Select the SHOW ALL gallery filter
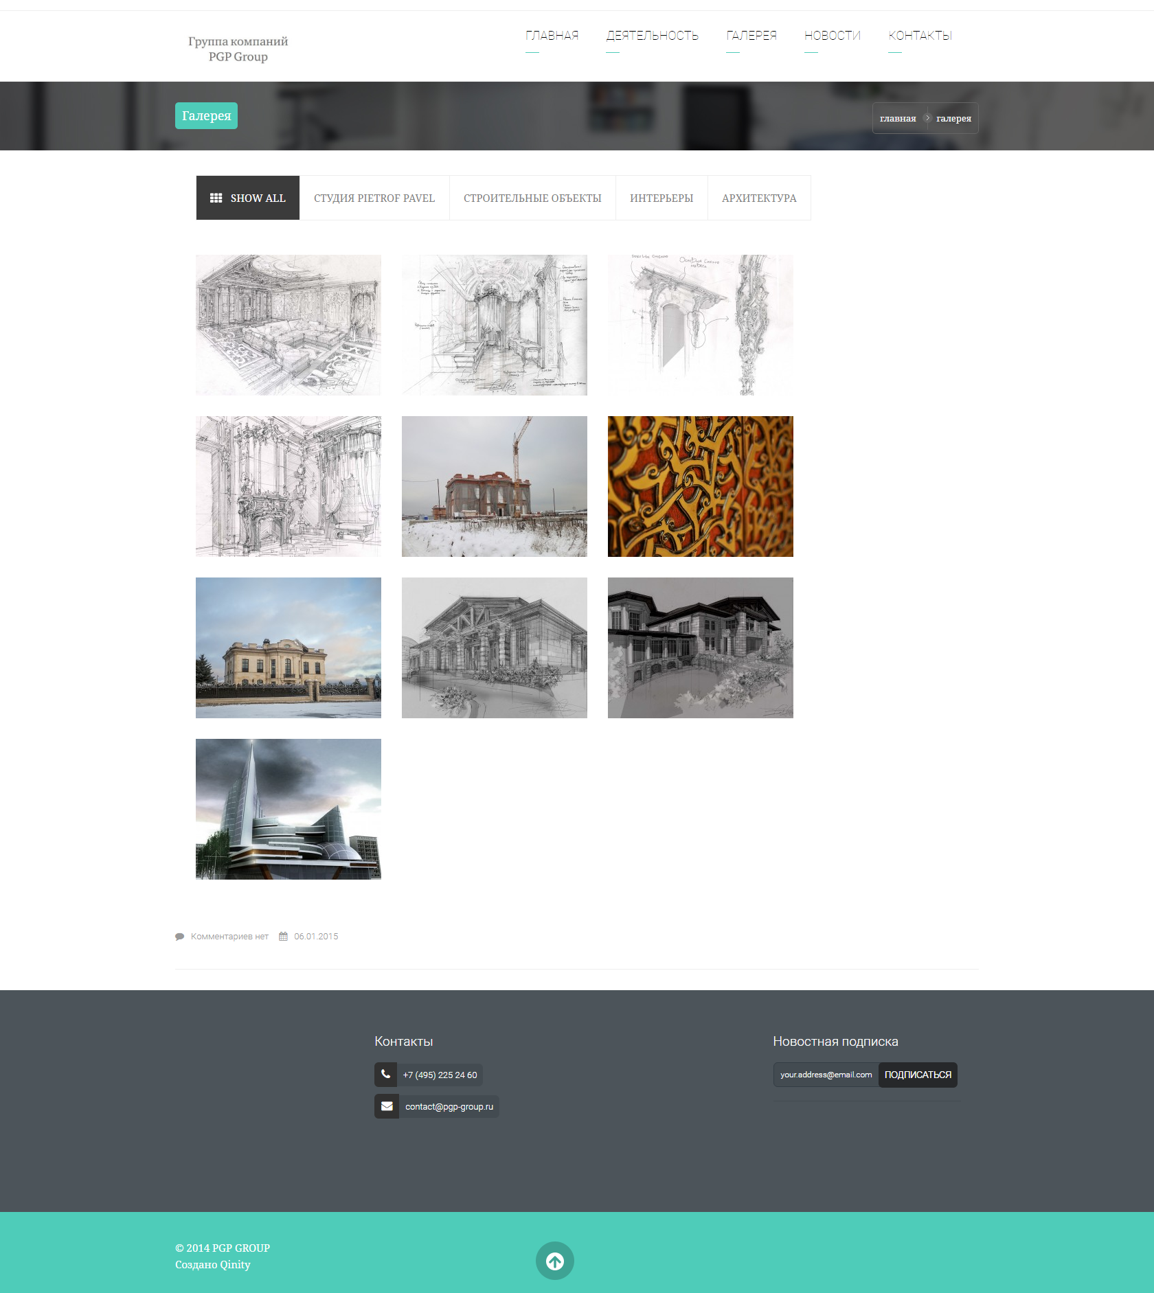The height and width of the screenshot is (1293, 1154). [x=248, y=198]
